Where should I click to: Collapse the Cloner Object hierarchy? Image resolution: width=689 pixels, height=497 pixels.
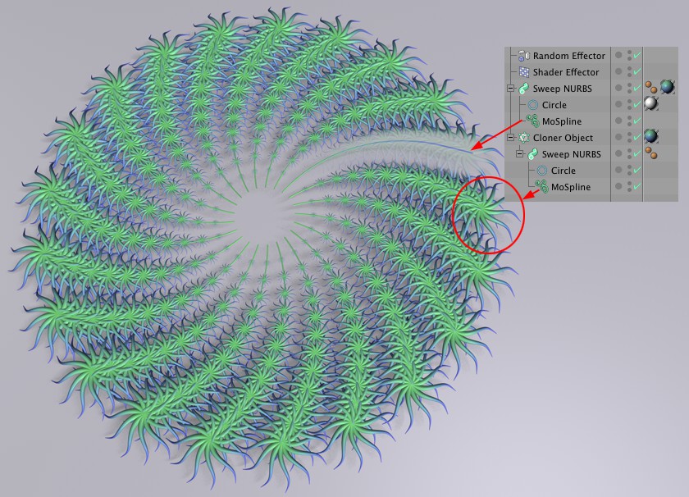[x=510, y=138]
